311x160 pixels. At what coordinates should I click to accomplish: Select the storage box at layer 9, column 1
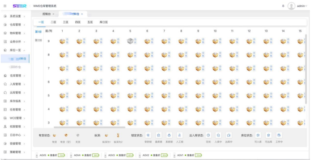point(62,41)
